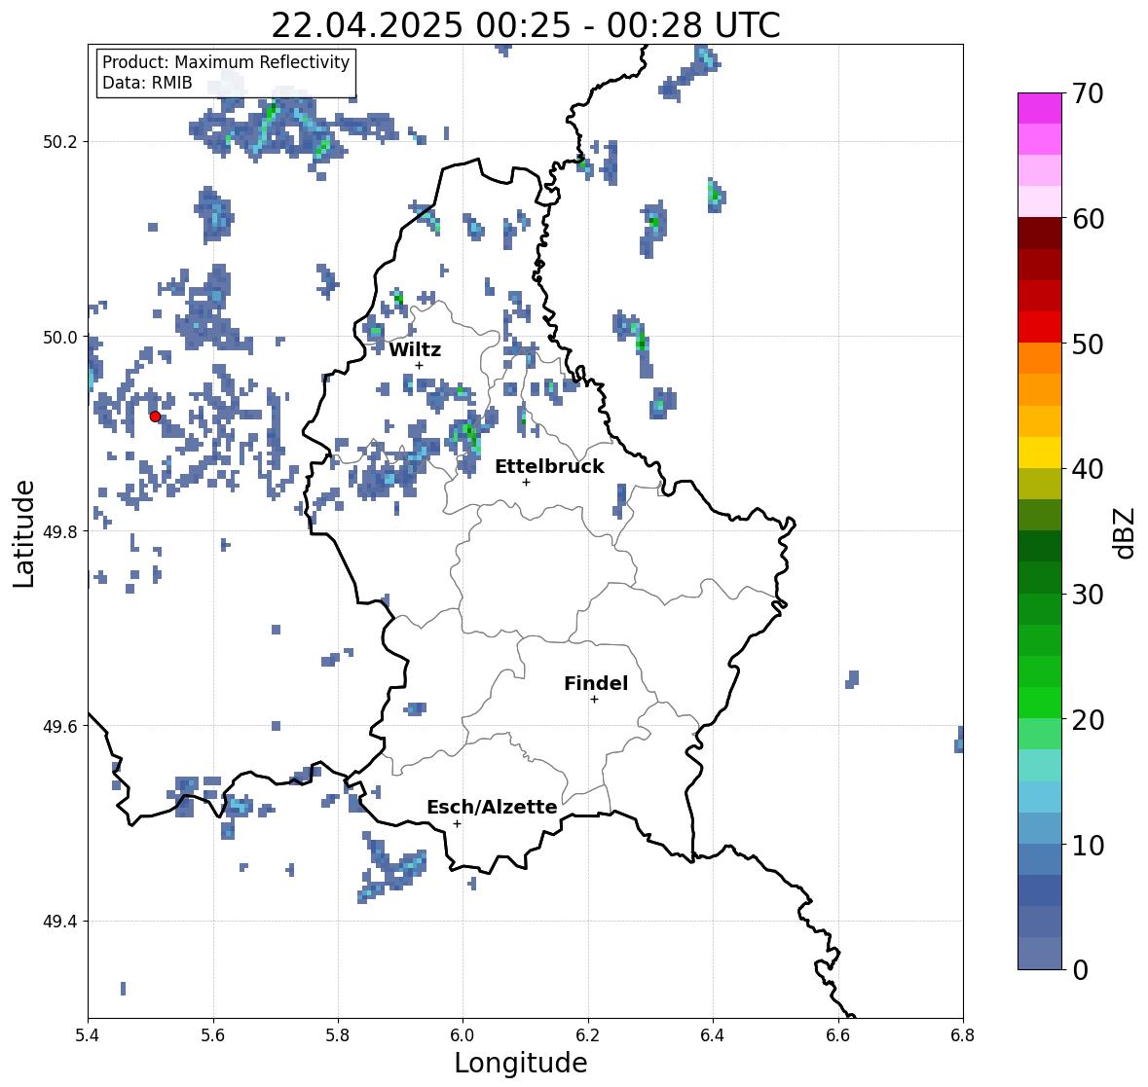Click the longitude tick label 6.8

tap(963, 1035)
